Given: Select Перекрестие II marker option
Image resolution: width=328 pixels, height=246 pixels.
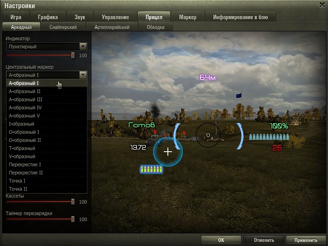Looking at the screenshot, I should [47, 173].
